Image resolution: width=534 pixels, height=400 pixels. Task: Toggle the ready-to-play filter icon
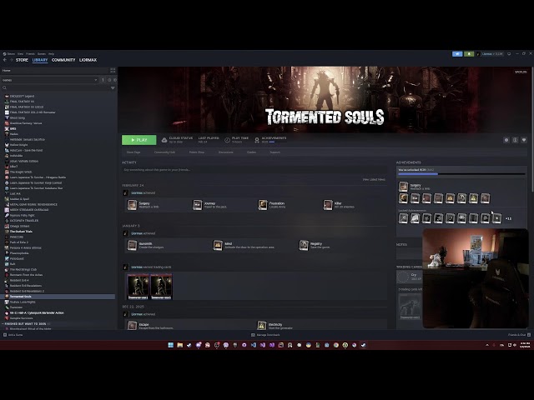coord(115,80)
